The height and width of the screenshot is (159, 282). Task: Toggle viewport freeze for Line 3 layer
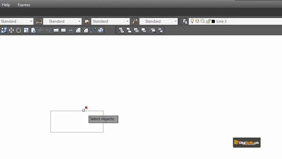(x=203, y=21)
